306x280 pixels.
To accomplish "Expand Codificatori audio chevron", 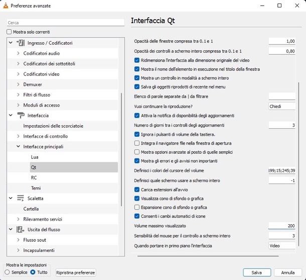I will click(x=18, y=53).
